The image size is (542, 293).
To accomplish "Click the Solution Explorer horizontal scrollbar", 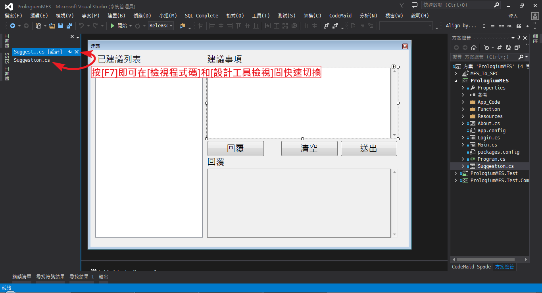I will coord(489,260).
